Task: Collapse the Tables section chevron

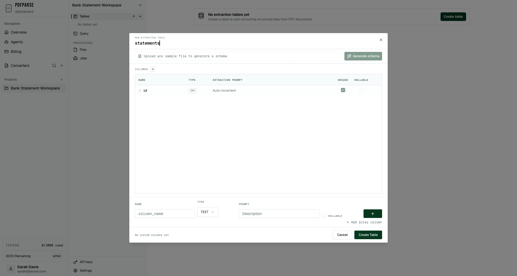Action: click(x=140, y=16)
